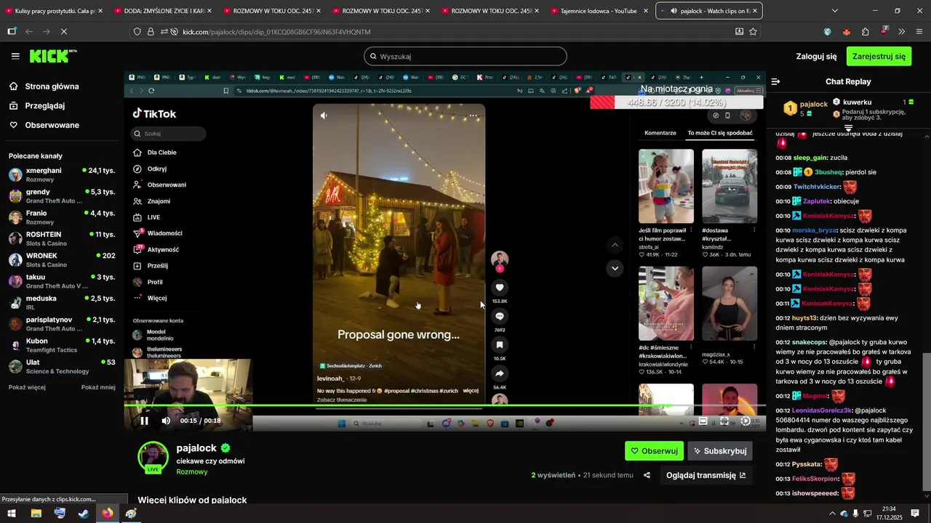Screen dimensions: 931x523
Task: Open File Explorer from taskbar
Action: coord(36,514)
